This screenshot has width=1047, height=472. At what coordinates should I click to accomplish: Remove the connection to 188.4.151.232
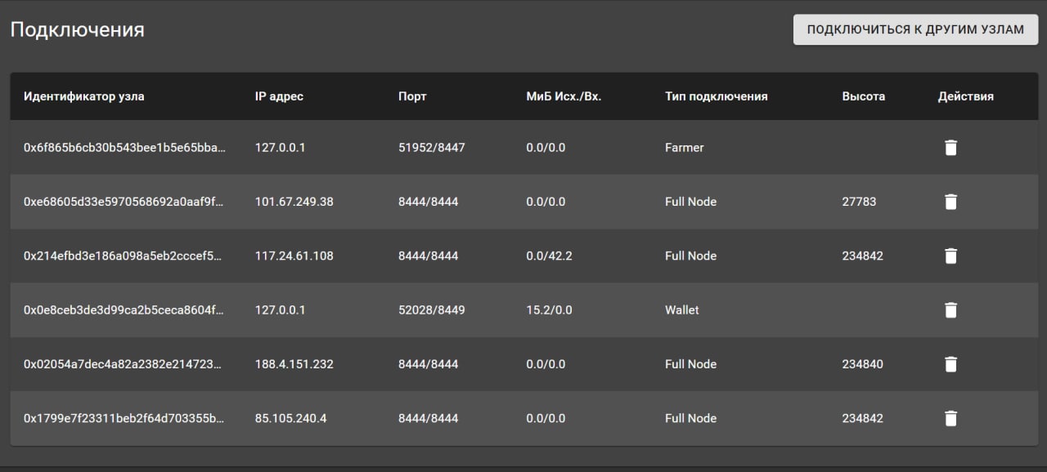[x=950, y=364]
